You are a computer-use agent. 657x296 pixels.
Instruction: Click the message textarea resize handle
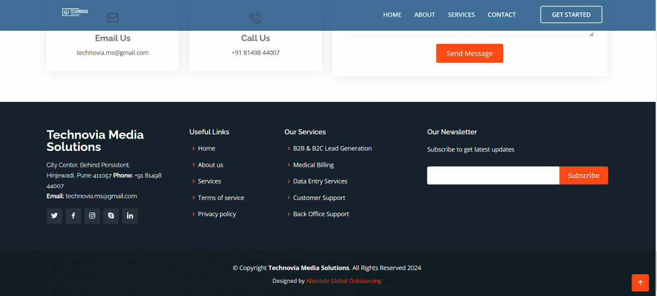click(591, 34)
